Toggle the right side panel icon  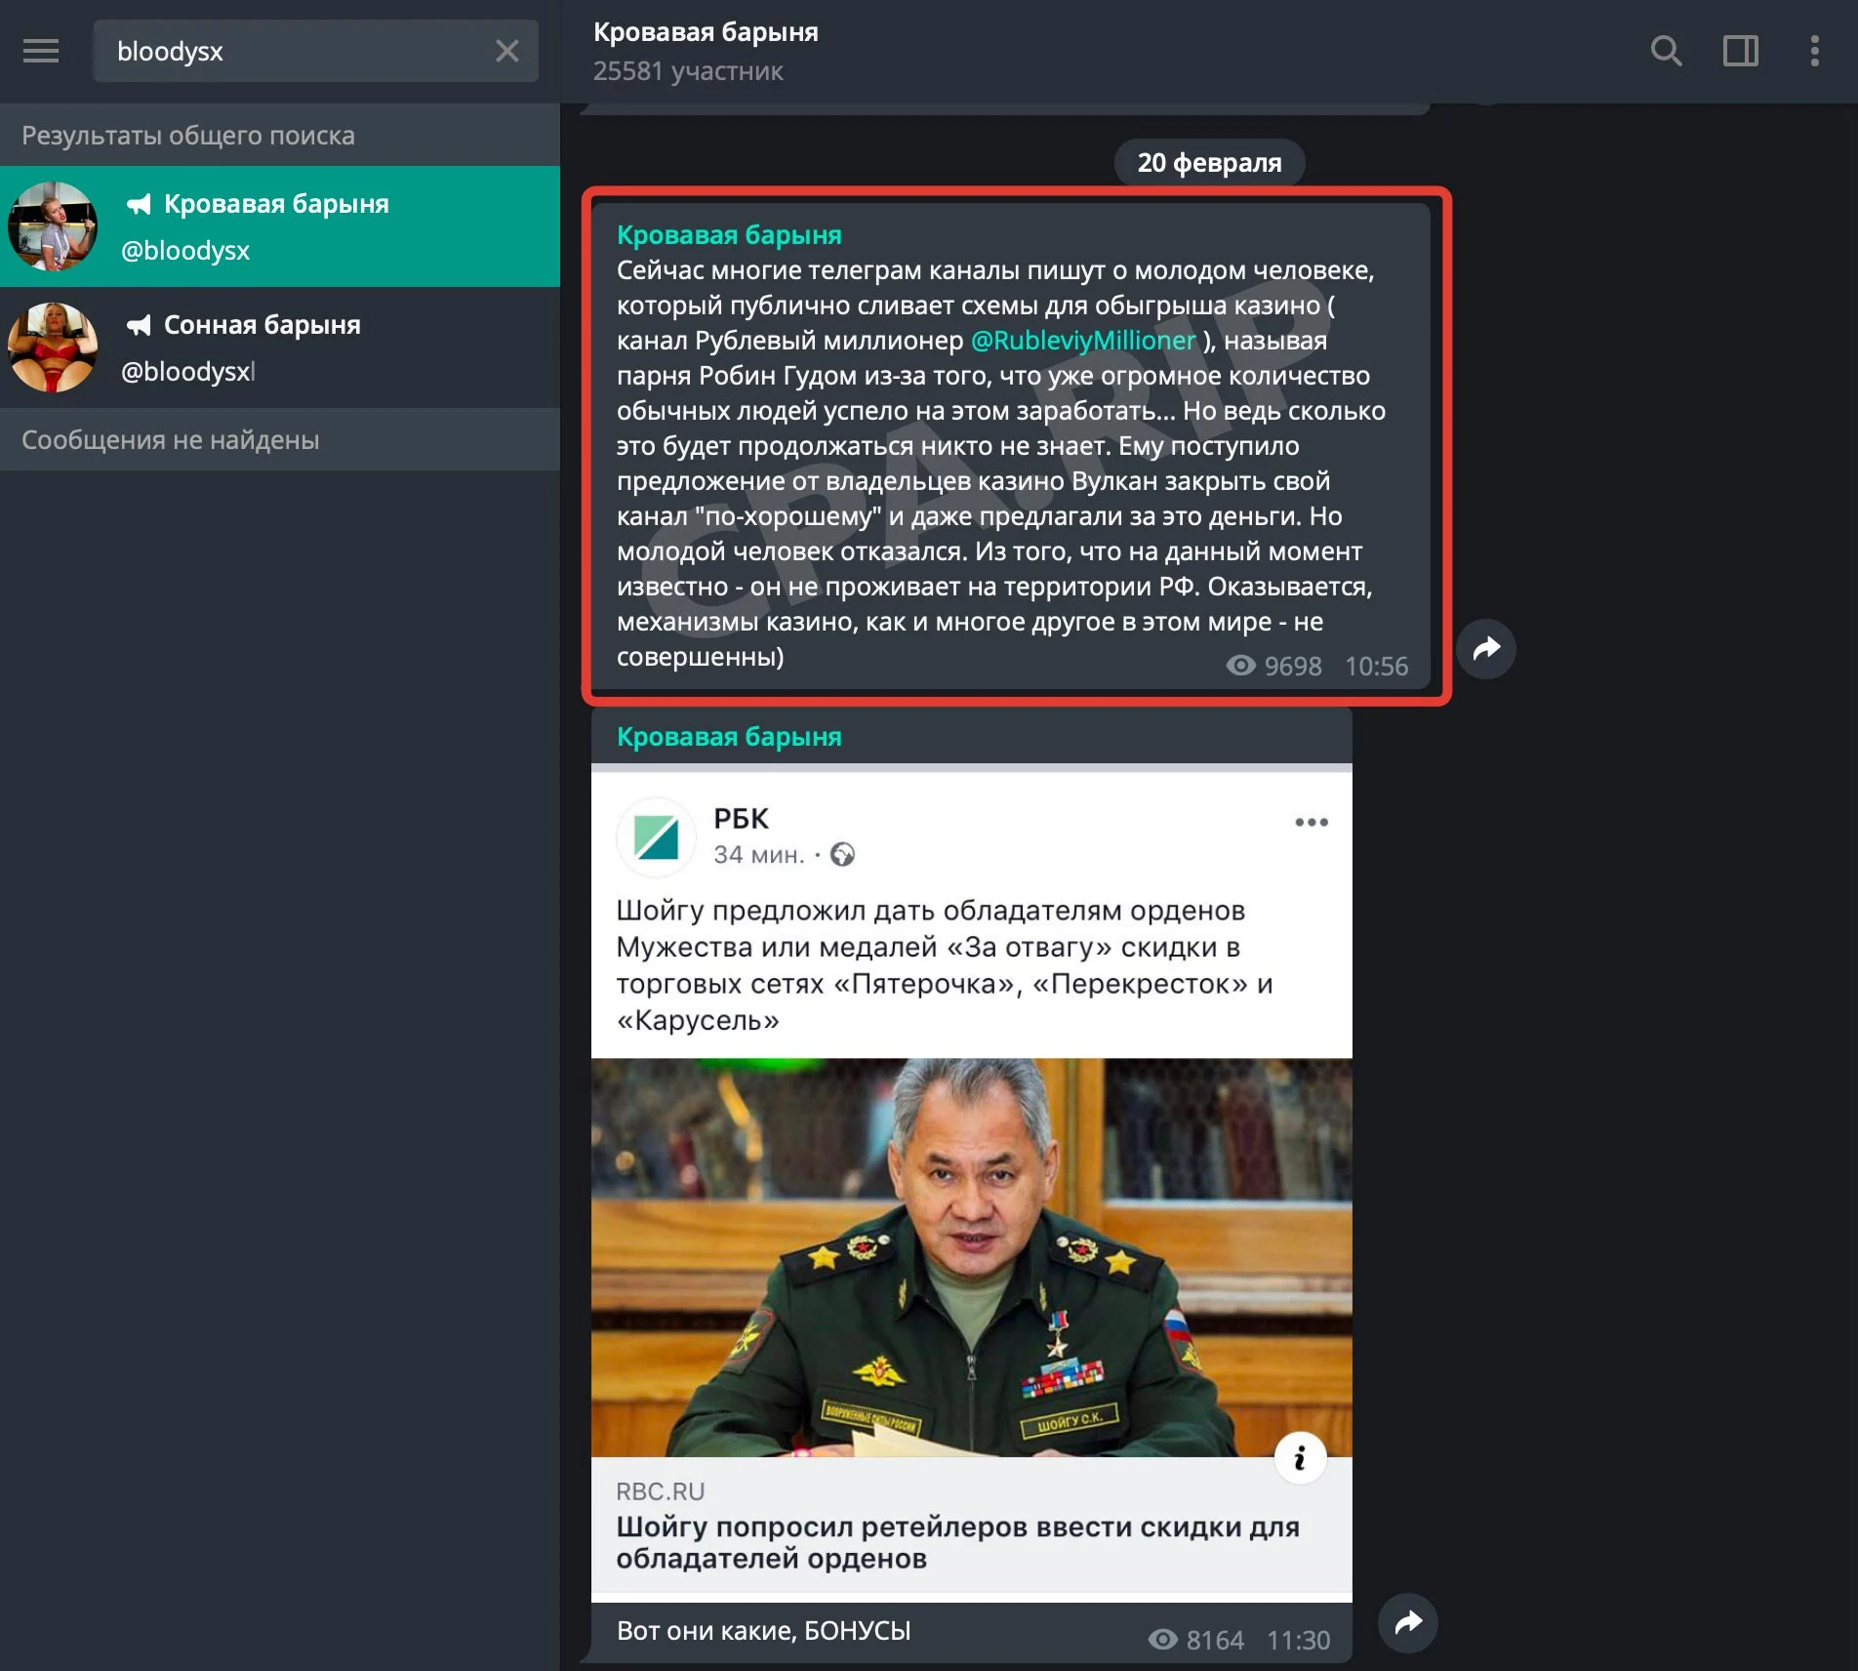[1740, 51]
